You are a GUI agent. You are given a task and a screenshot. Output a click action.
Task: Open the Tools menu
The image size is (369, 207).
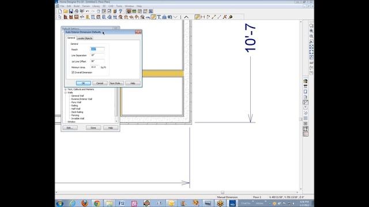(x=119, y=6)
